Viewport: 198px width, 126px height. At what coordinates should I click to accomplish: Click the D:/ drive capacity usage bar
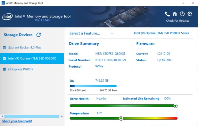tap(93, 86)
